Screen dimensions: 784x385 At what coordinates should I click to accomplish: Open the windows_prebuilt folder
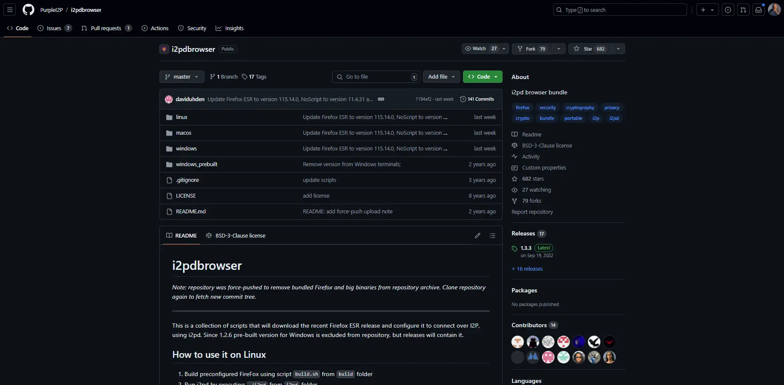click(196, 164)
